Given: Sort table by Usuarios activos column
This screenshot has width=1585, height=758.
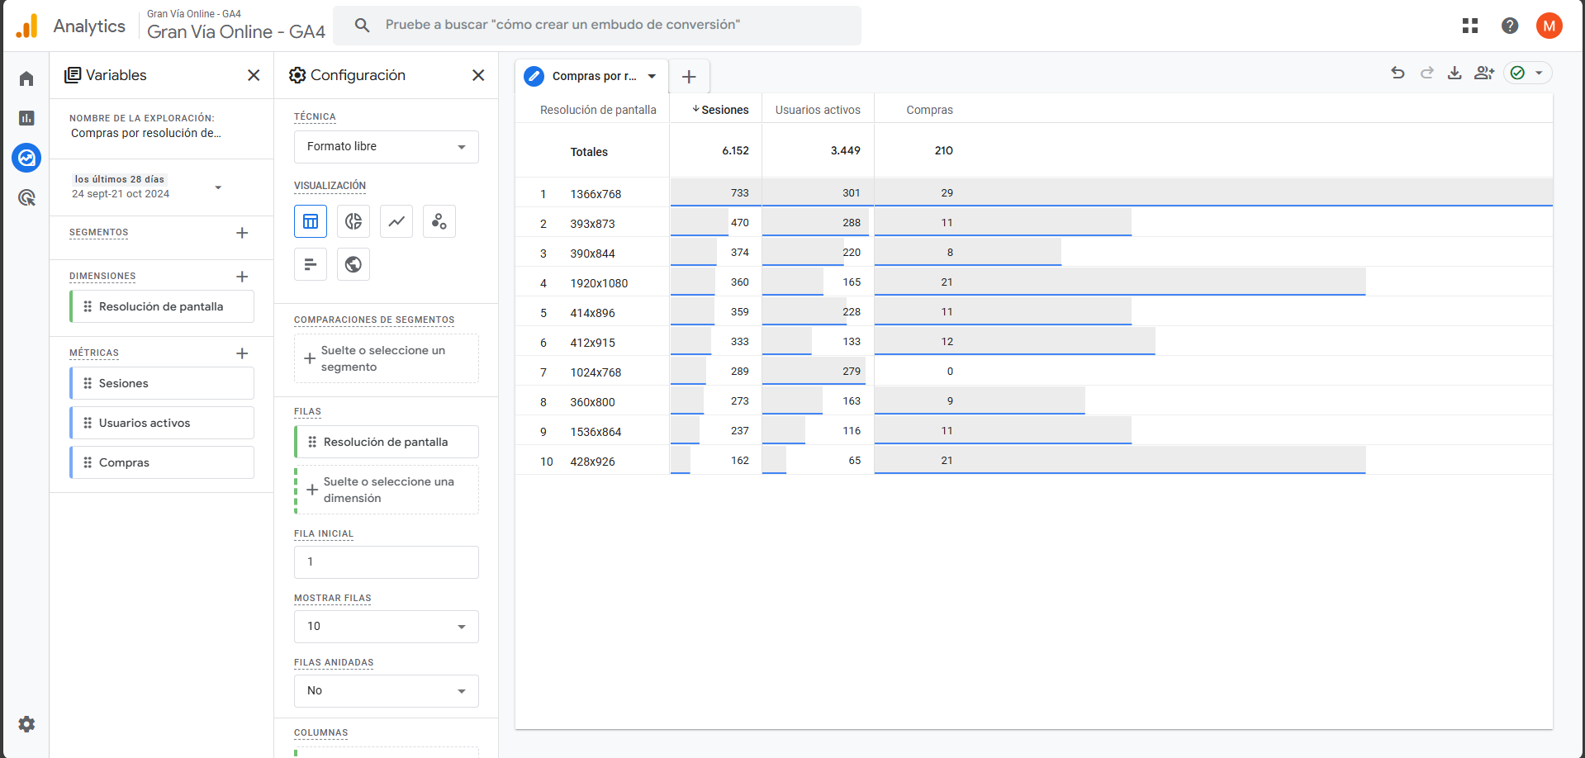Looking at the screenshot, I should 817,110.
